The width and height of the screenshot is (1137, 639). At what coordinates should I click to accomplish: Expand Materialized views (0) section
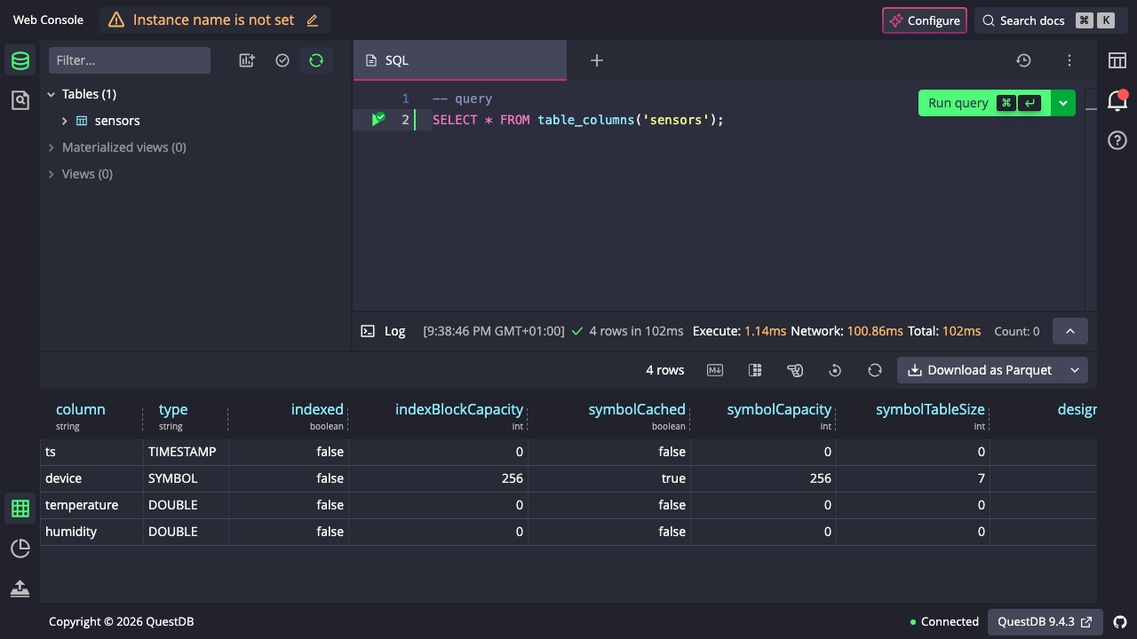52,147
